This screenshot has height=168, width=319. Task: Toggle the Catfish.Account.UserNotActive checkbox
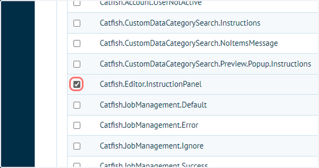coord(77,3)
